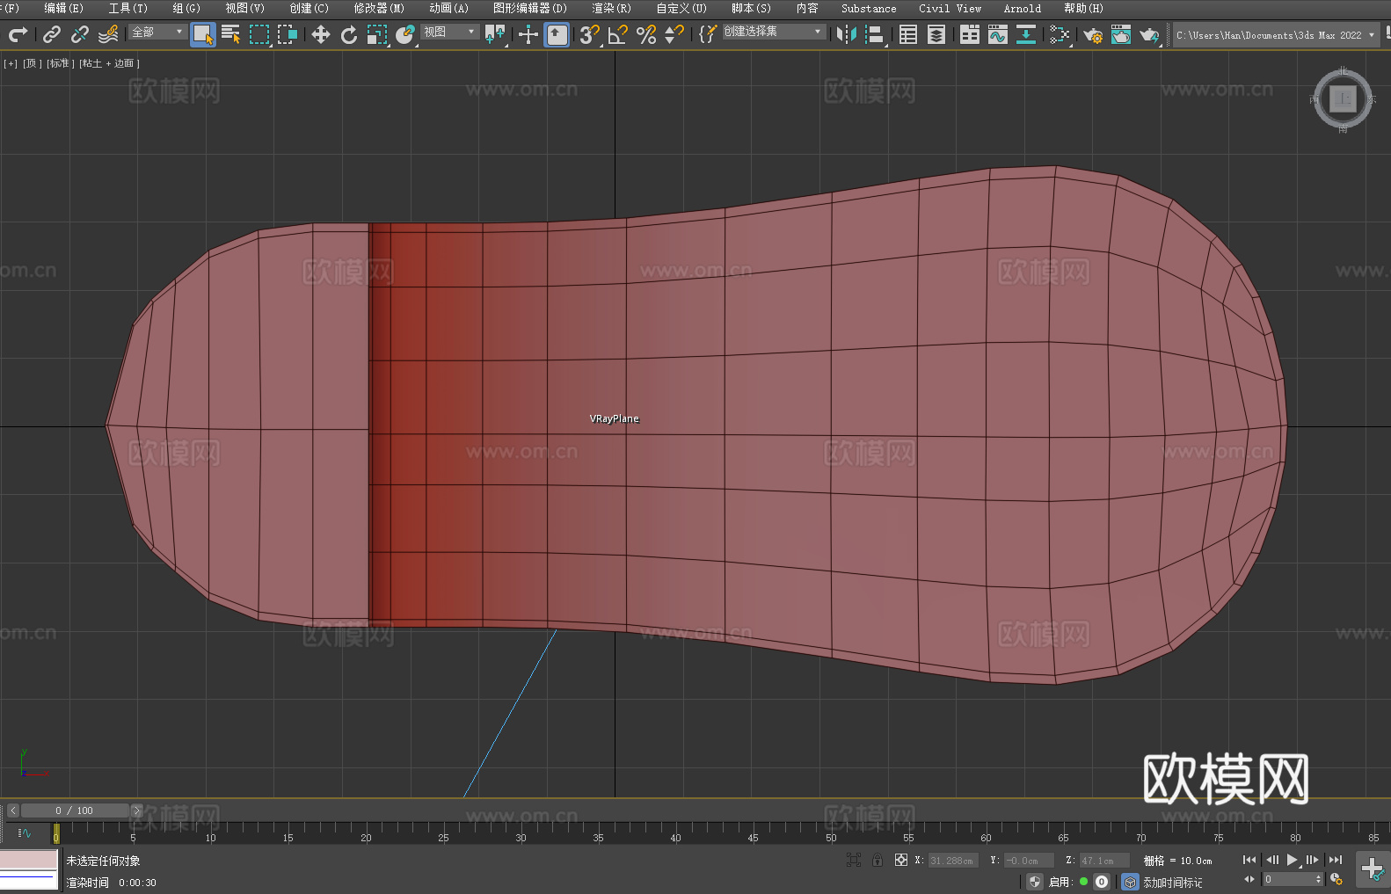The image size is (1391, 894).
Task: Open the 视图 reference coordinate dropdown
Action: pyautogui.click(x=449, y=32)
